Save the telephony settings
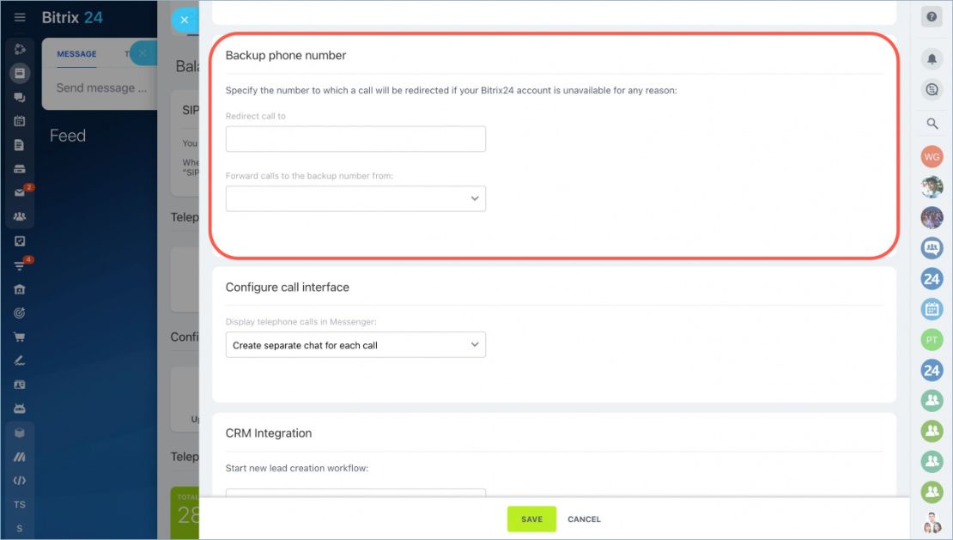 (x=531, y=519)
